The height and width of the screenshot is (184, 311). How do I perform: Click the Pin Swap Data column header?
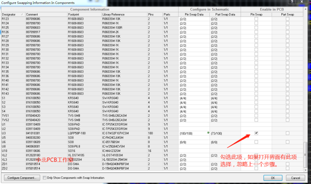[194, 15]
